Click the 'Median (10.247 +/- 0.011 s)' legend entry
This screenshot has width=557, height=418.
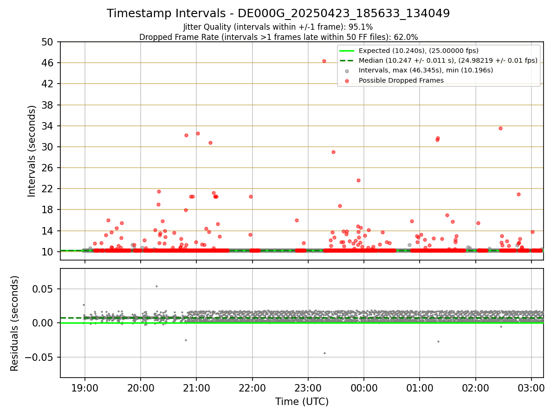448,60
